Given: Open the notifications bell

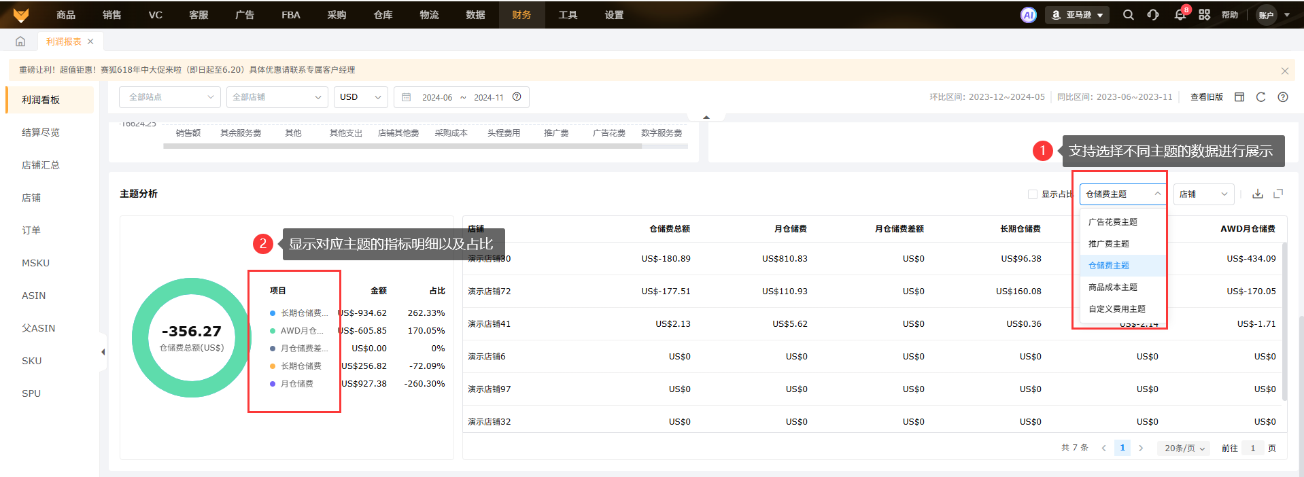Looking at the screenshot, I should (1180, 15).
